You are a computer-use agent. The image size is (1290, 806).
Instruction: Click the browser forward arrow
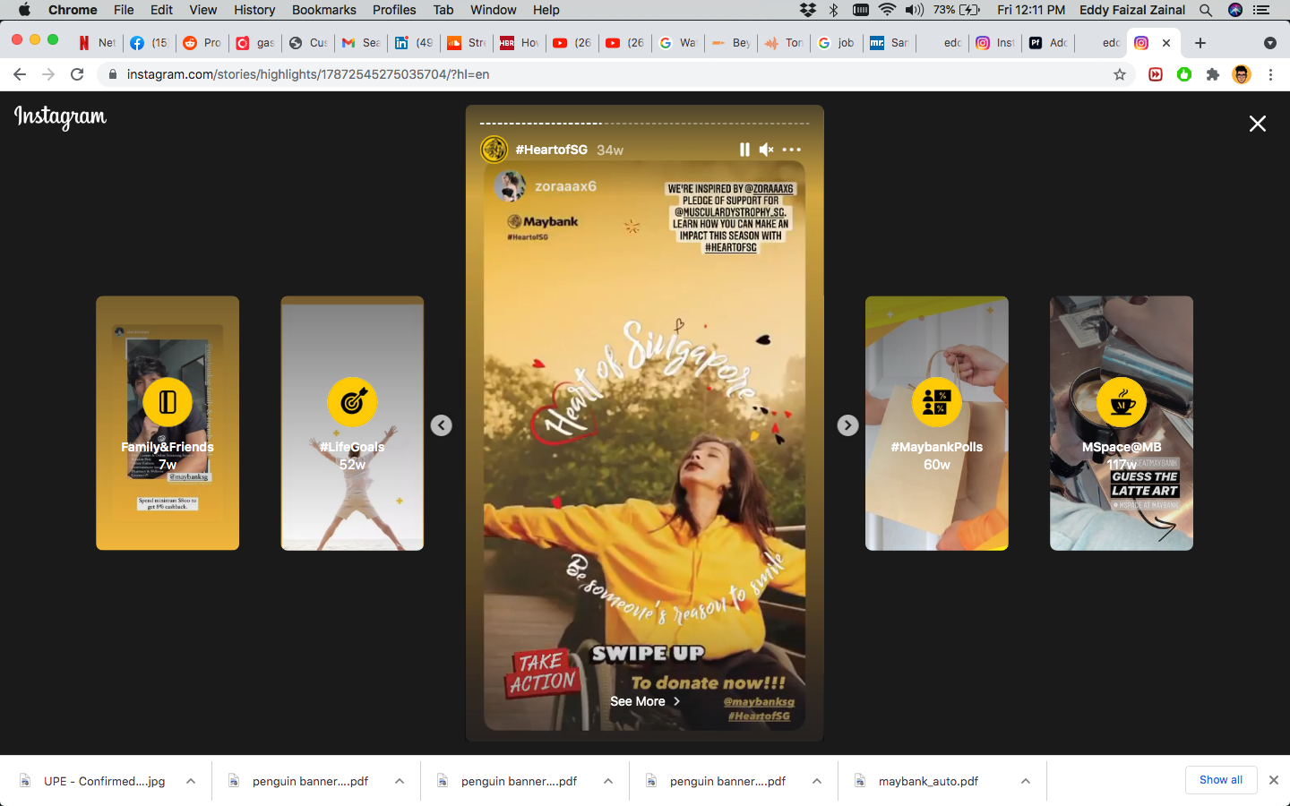pos(48,74)
